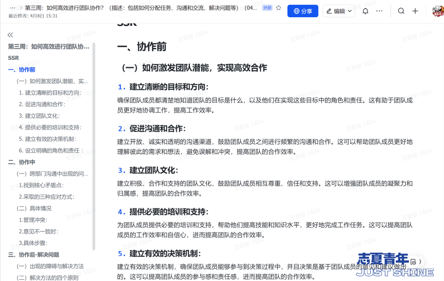The width and height of the screenshot is (444, 281).
Task: Navigate to 3. 建立团队文化 outline entry
Action: pos(39,116)
